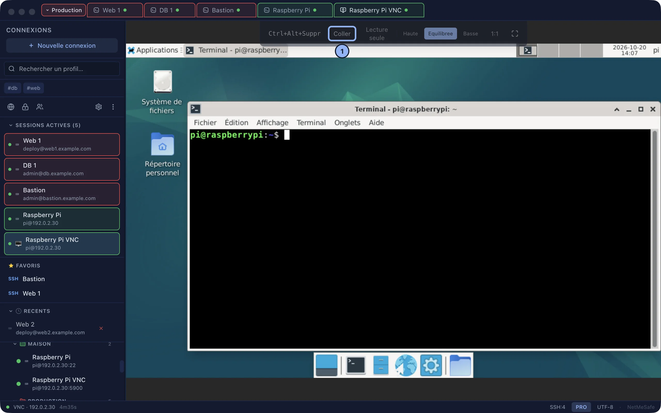
Task: Open sidebar settings gear icon
Action: click(99, 107)
